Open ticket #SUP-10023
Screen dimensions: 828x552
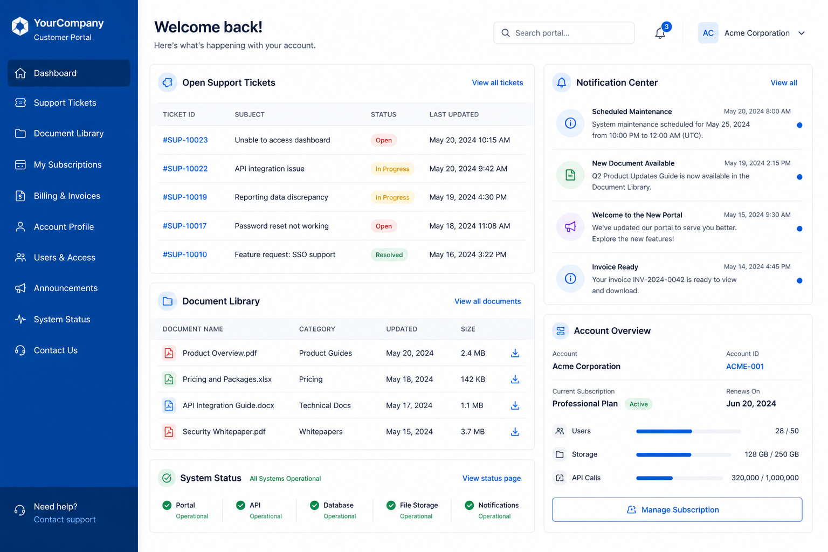tap(185, 140)
